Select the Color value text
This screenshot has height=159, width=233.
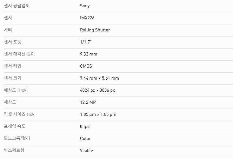[x=85, y=138]
